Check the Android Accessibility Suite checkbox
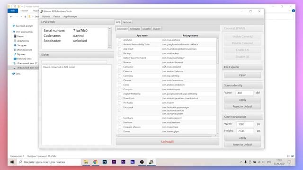303x170 pixels. pyautogui.click(x=120, y=44)
